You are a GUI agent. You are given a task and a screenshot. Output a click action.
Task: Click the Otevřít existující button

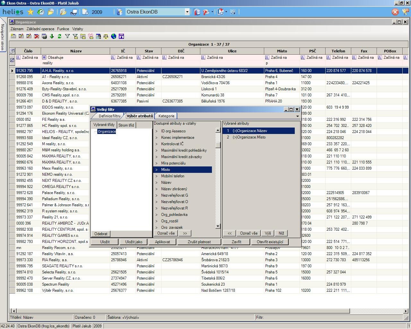(270, 242)
